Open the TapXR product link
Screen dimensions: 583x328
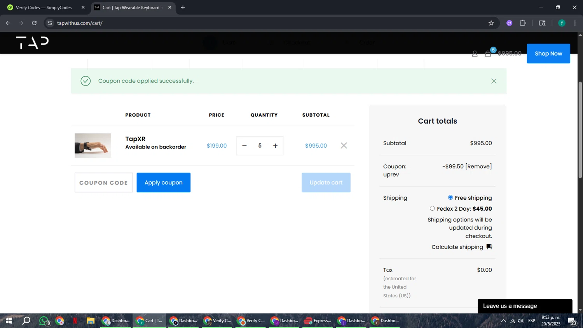click(x=135, y=139)
